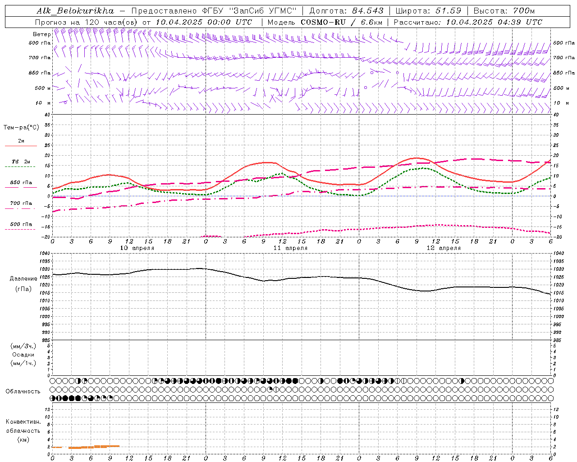This screenshot has width=577, height=462.
Task: Click the 10 м wind level label on left
Action: 43,103
